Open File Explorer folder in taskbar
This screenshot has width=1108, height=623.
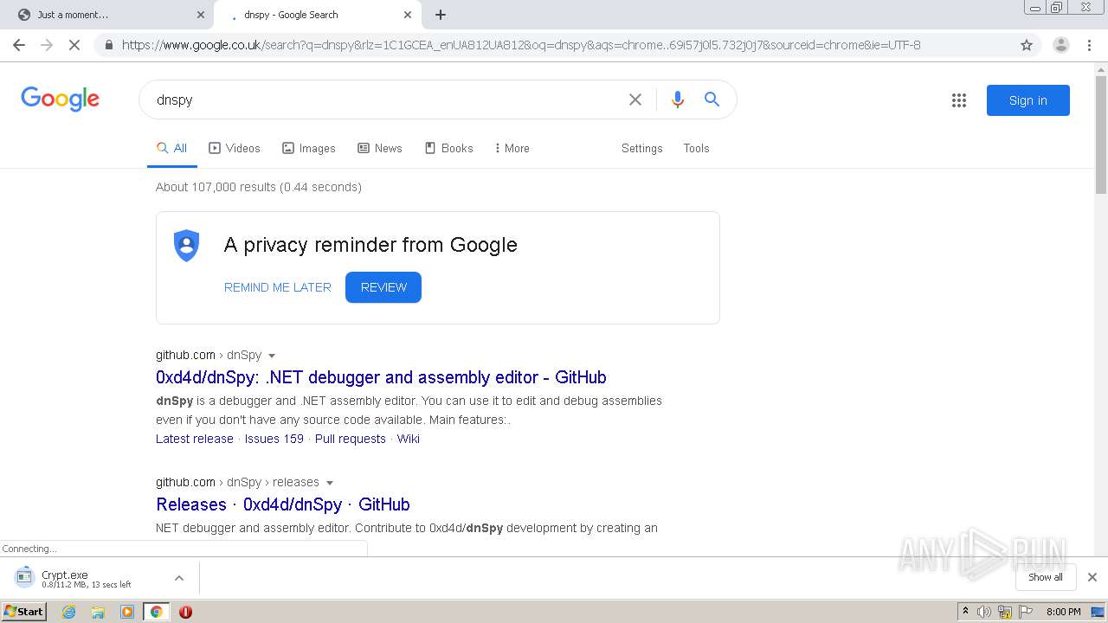(98, 612)
